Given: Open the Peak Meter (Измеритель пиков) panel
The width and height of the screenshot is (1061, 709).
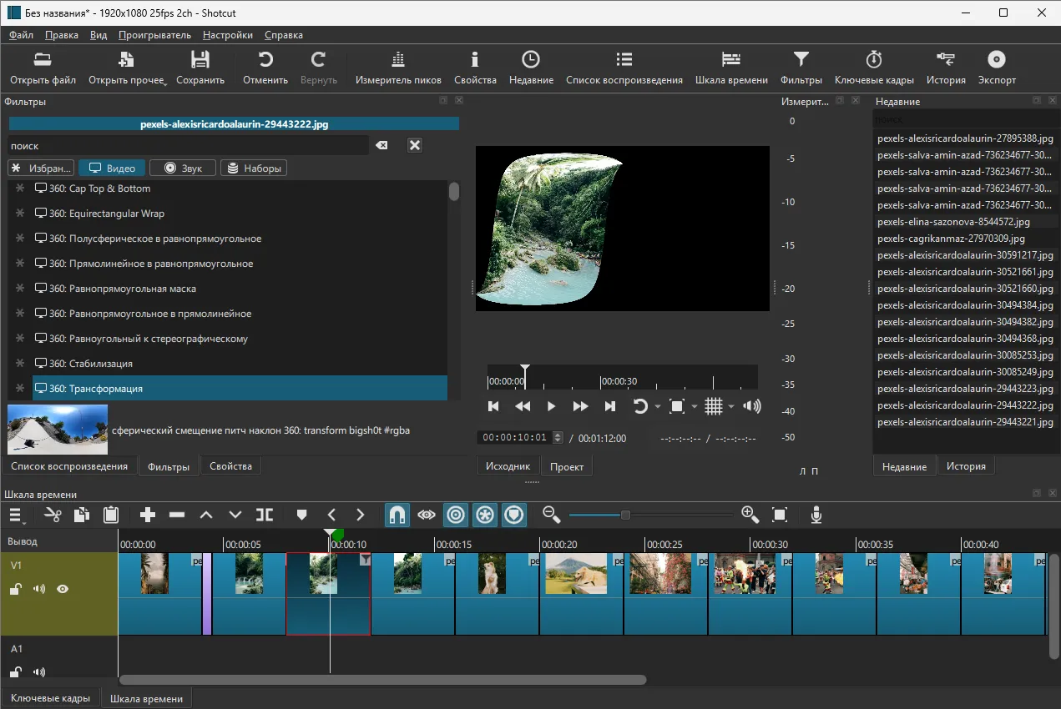Looking at the screenshot, I should pos(398,68).
